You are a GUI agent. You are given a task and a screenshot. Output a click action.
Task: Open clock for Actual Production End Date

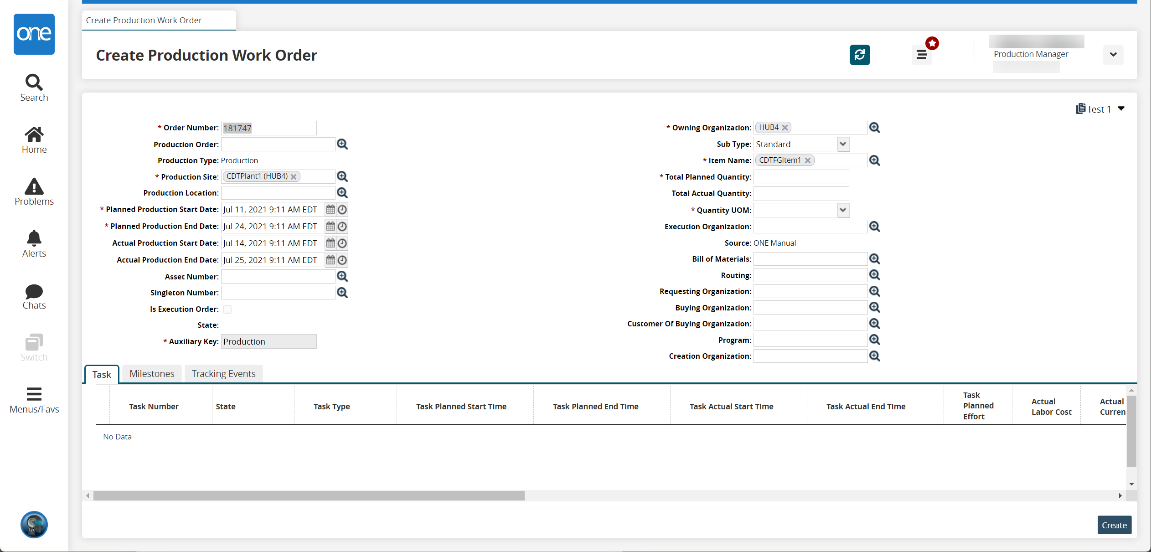pyautogui.click(x=342, y=260)
